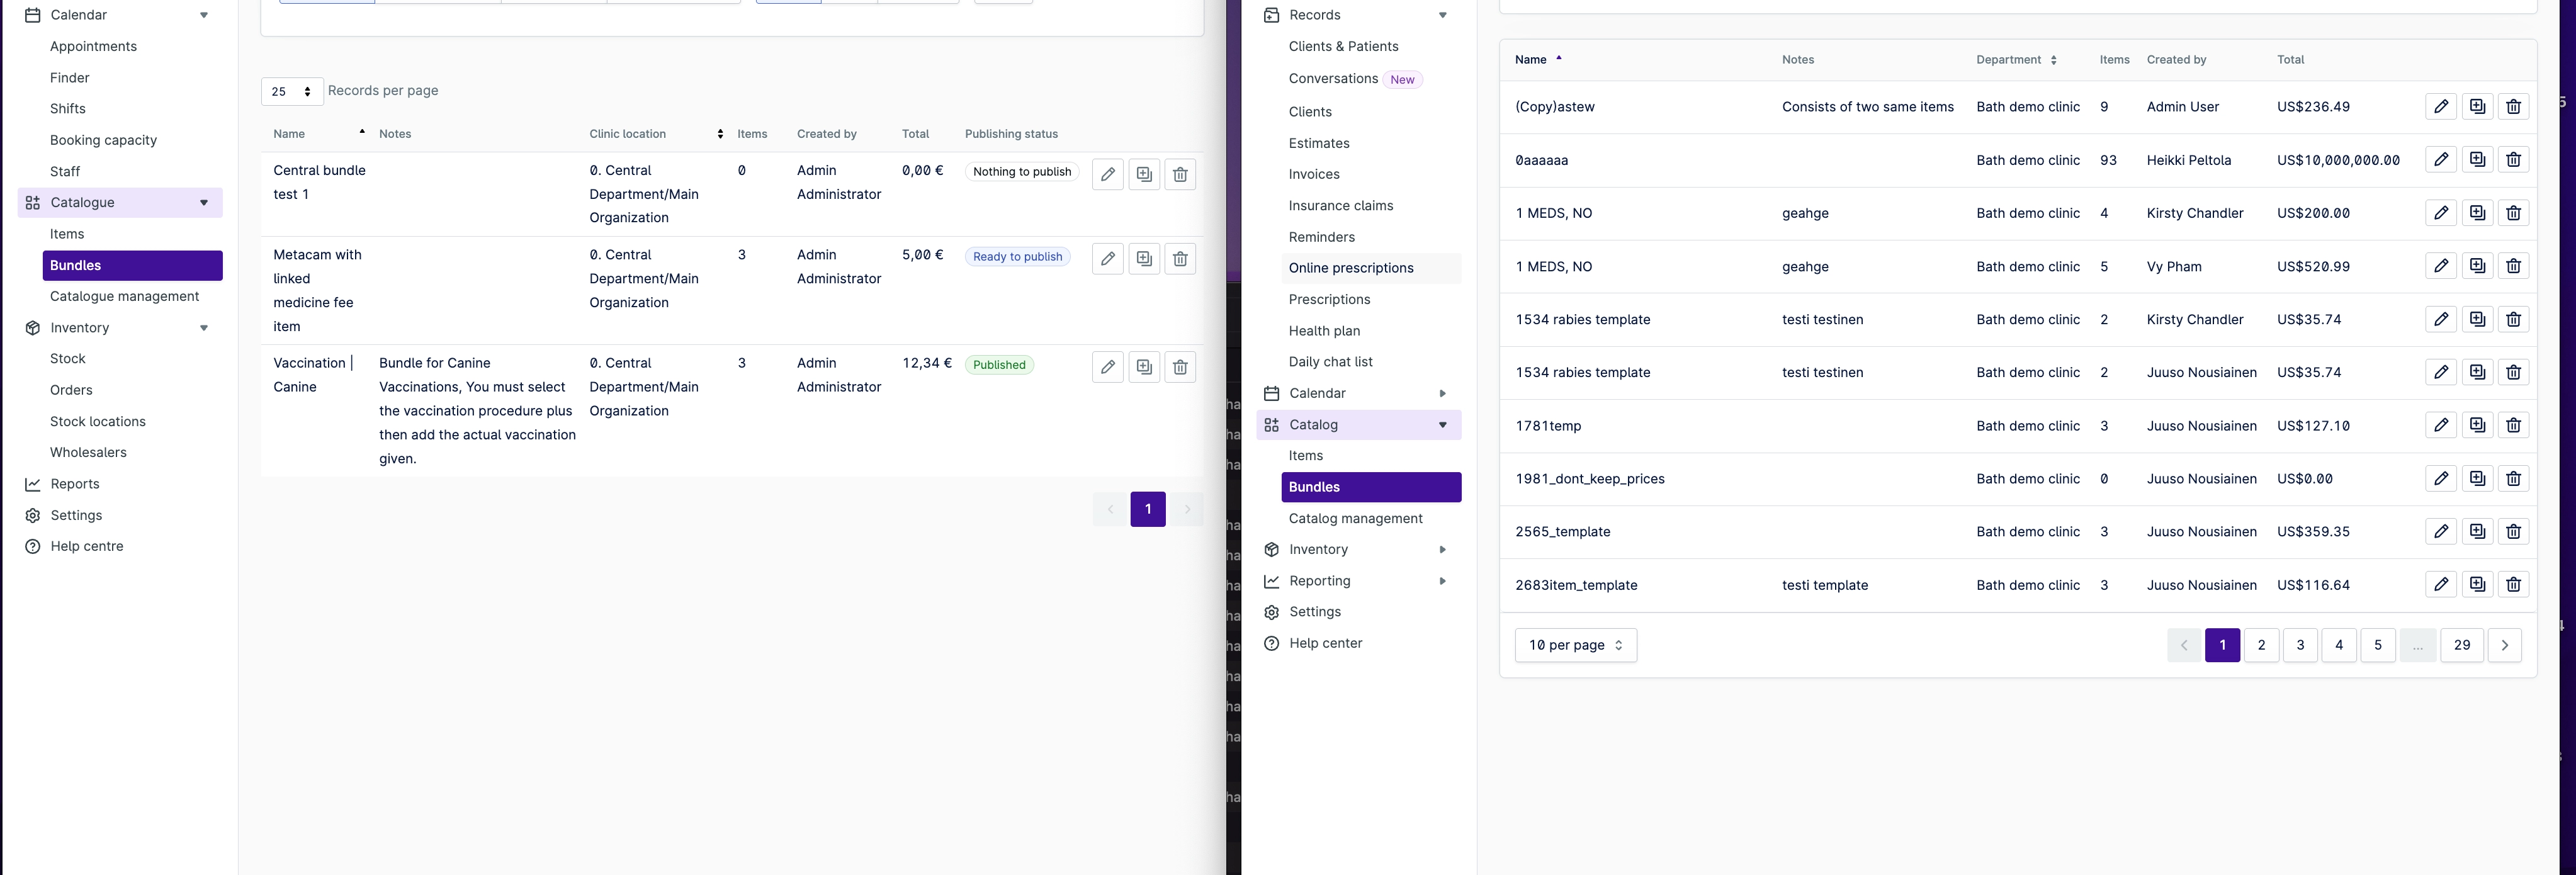Delete the (Copy)astew bundle

click(x=2513, y=106)
